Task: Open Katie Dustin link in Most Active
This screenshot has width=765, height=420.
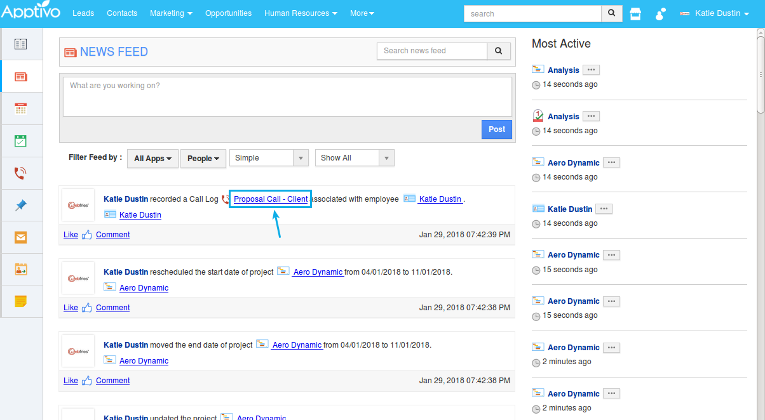Action: tap(570, 209)
